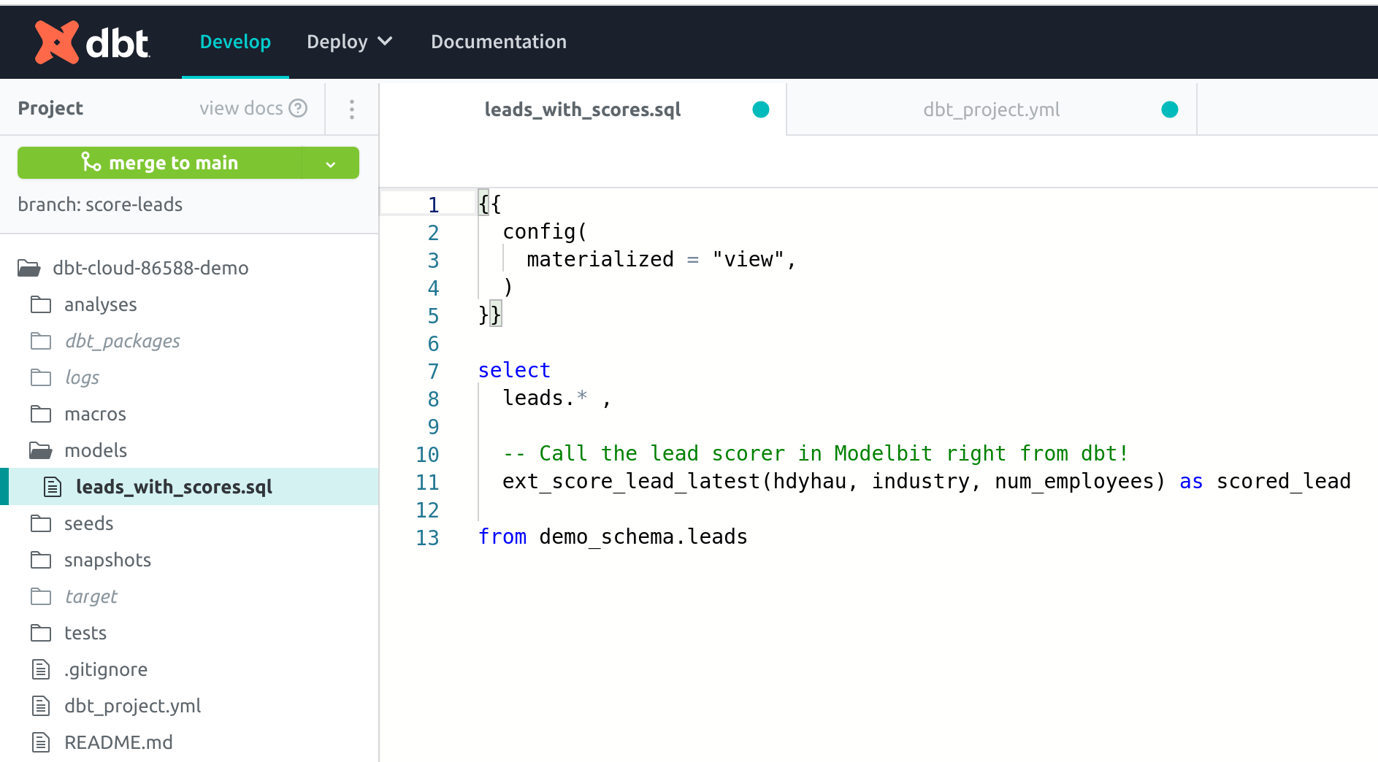
Task: Open the project options kebab menu
Action: tap(352, 108)
